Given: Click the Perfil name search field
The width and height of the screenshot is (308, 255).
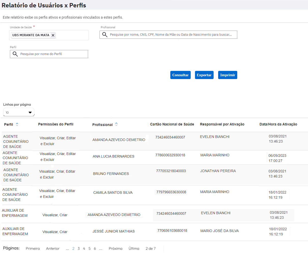Looking at the screenshot, I should pyautogui.click(x=51, y=54).
